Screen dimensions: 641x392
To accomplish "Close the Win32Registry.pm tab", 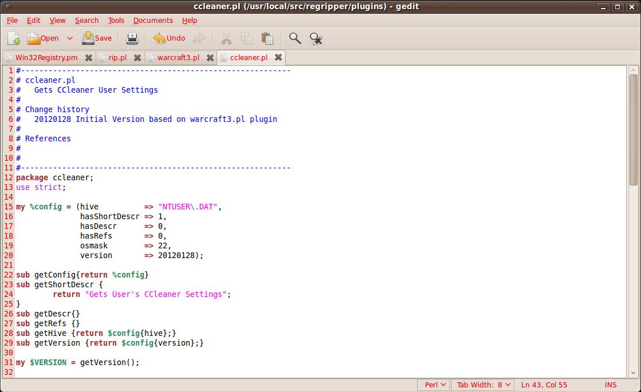I will (x=88, y=58).
